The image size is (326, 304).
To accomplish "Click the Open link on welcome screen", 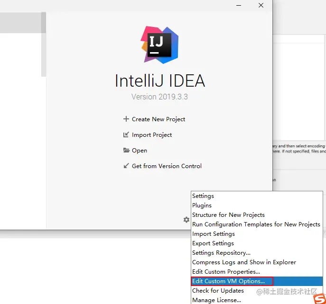I will click(x=140, y=151).
